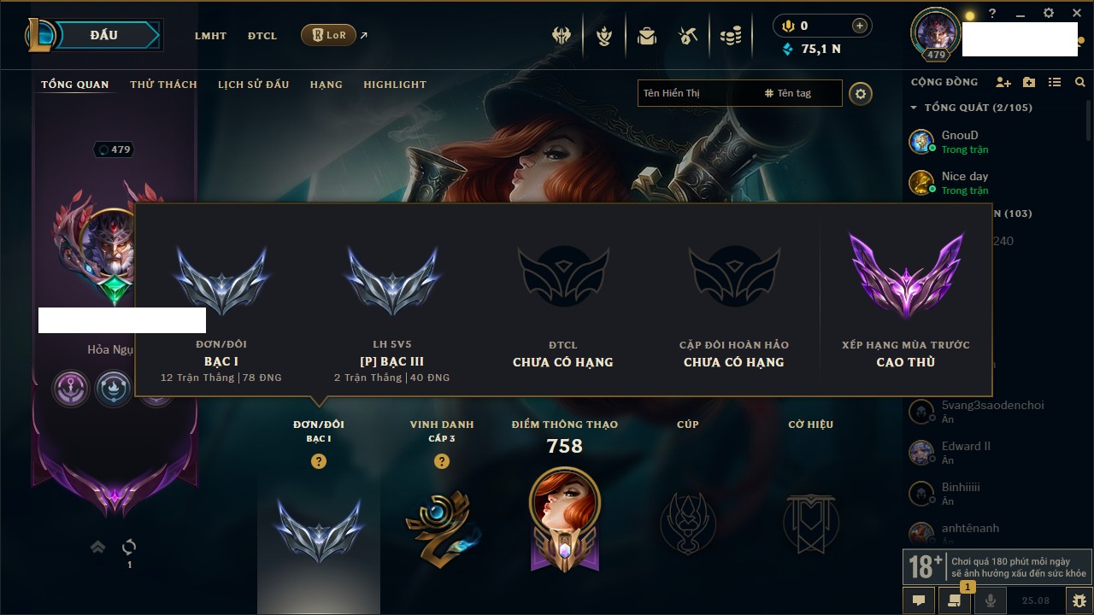
Task: Collapse the Tổng Quát friends group
Action: click(914, 108)
